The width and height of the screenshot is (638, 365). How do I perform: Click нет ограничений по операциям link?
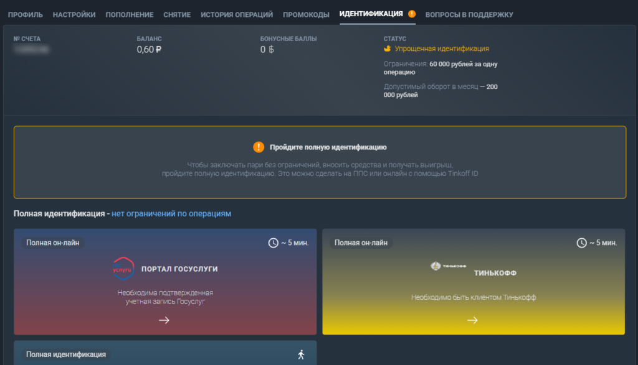[171, 213]
